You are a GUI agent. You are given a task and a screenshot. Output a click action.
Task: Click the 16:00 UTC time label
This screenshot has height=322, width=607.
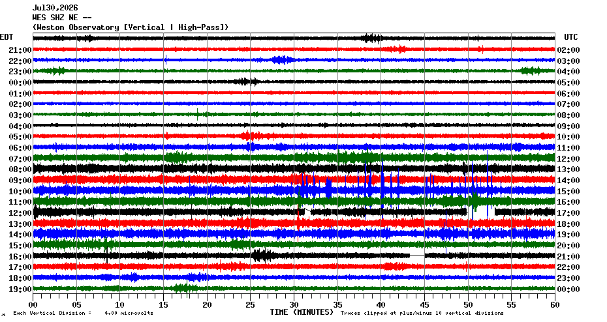tap(568, 202)
